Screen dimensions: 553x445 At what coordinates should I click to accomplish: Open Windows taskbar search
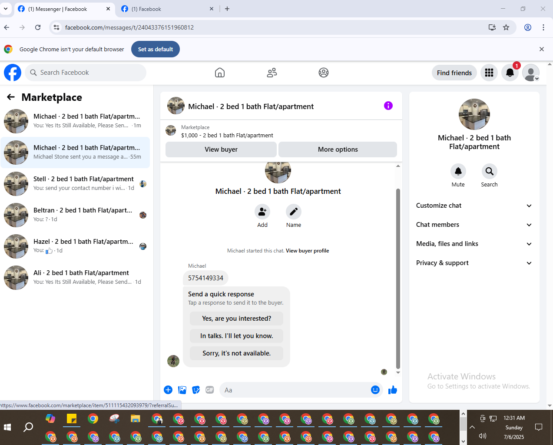28,427
